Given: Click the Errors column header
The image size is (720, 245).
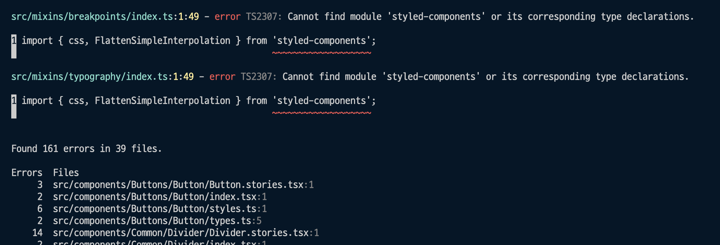Looking at the screenshot, I should point(27,173).
